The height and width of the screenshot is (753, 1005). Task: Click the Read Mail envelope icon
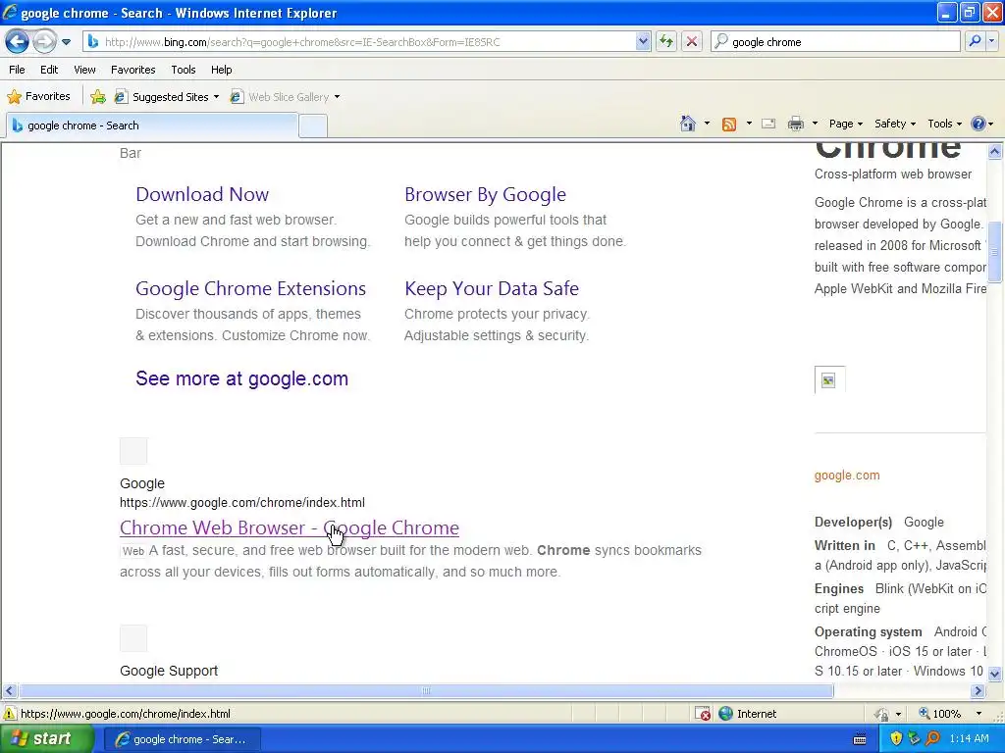coord(768,125)
